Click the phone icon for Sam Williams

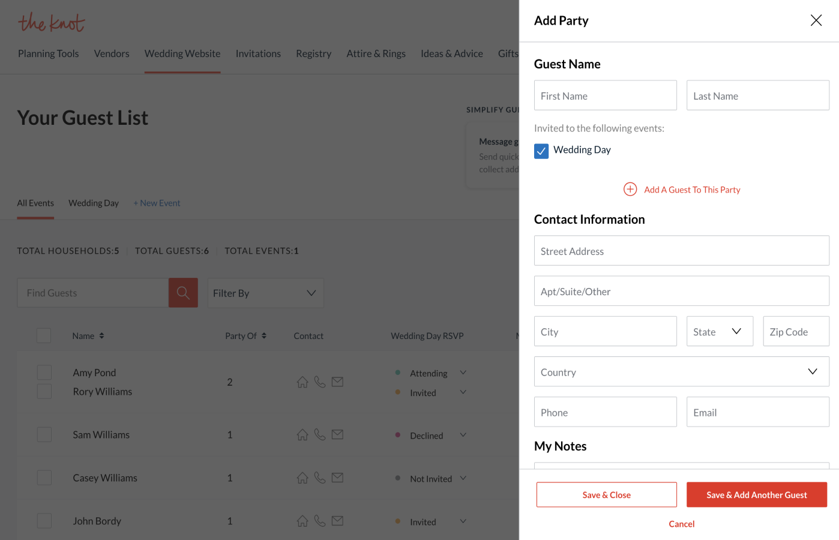(x=320, y=434)
